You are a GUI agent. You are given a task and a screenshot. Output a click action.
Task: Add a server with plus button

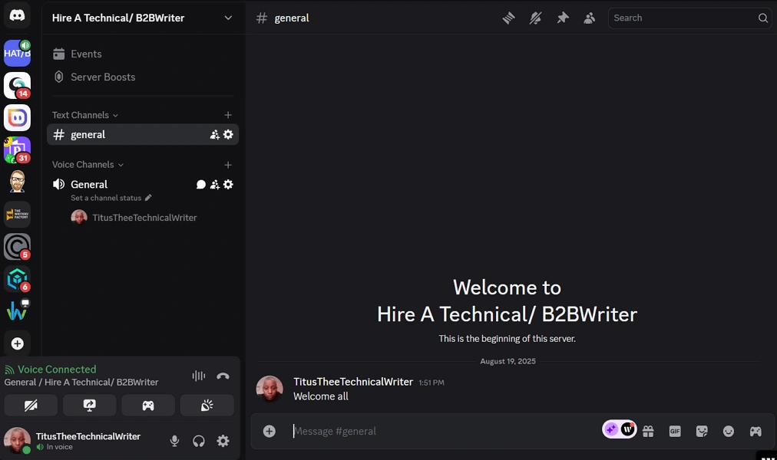tap(18, 343)
